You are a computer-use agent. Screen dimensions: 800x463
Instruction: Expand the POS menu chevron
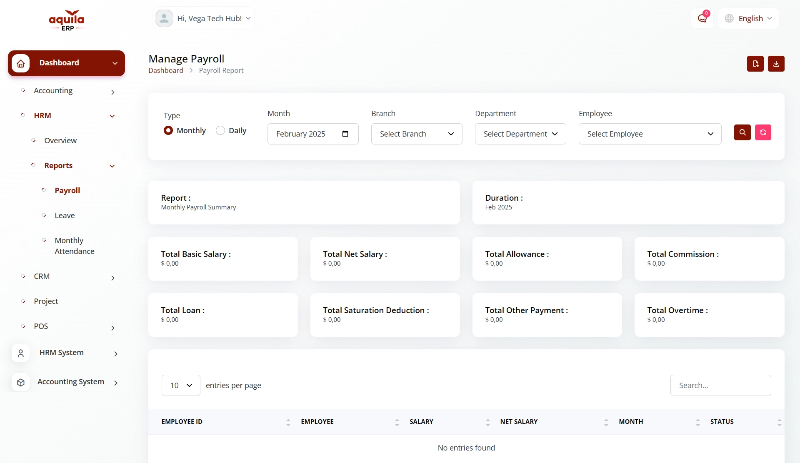[x=112, y=328]
